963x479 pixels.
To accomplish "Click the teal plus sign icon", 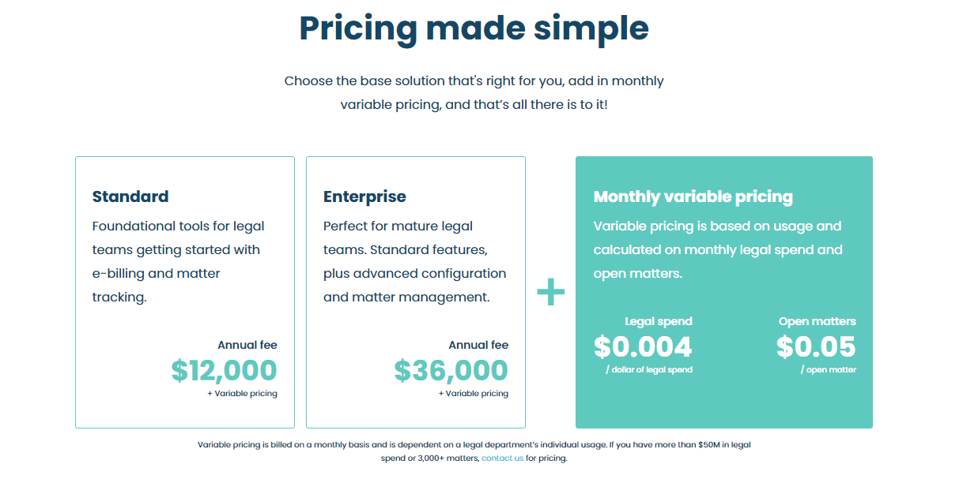I will tap(550, 293).
